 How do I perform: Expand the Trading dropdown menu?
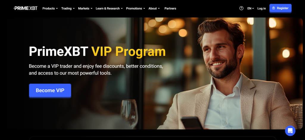pos(68,9)
